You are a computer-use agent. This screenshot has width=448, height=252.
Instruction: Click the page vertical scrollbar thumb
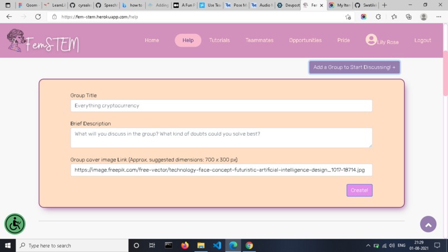(445, 73)
